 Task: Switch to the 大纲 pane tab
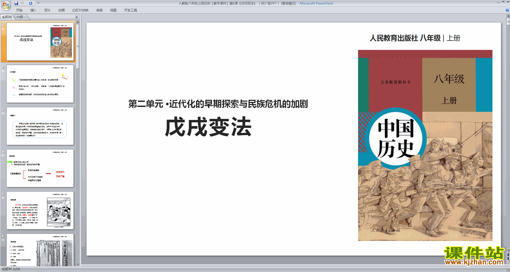point(20,17)
